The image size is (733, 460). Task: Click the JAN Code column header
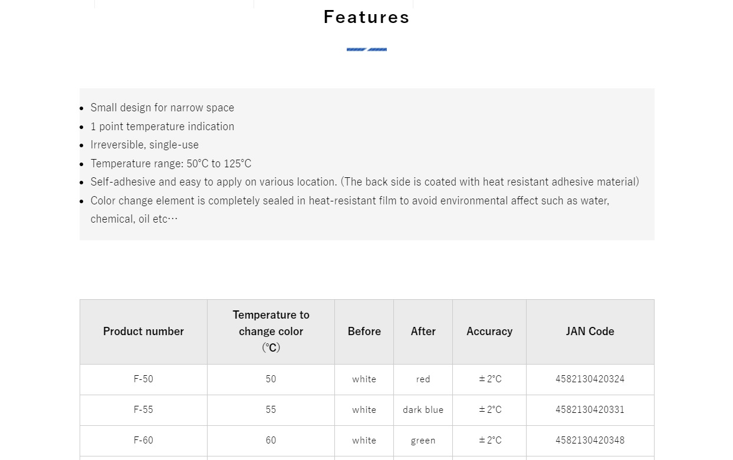point(590,332)
